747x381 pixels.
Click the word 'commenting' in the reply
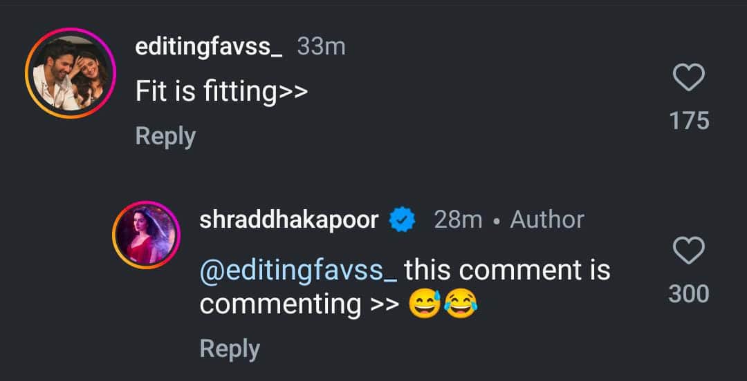[x=280, y=304]
